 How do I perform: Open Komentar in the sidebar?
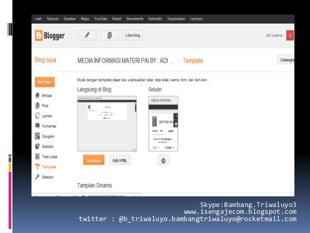coord(49,126)
